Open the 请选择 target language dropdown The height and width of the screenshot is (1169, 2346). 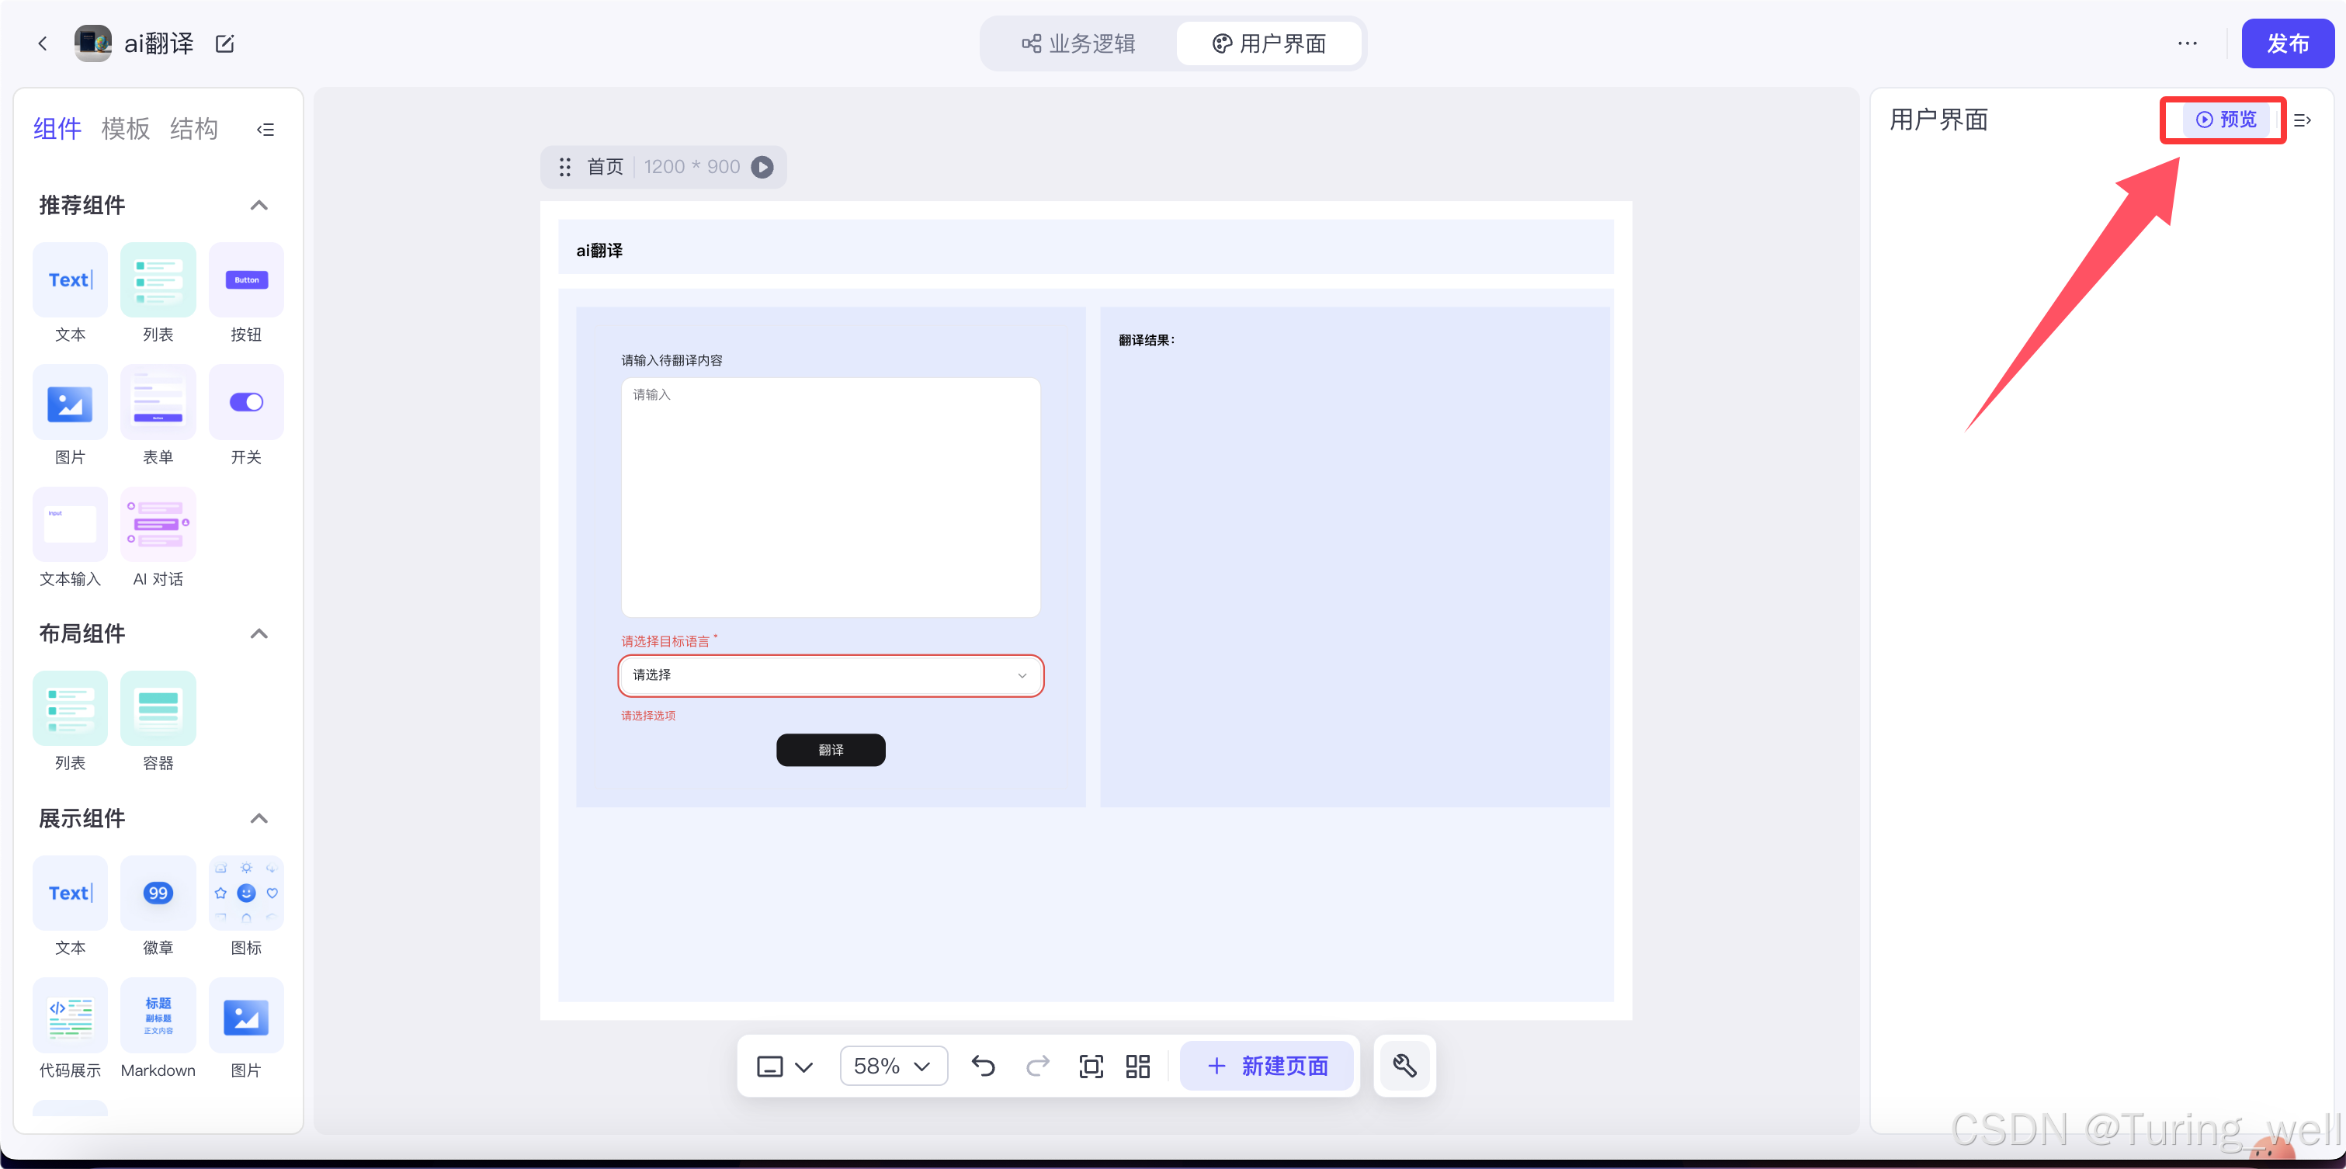click(x=830, y=675)
